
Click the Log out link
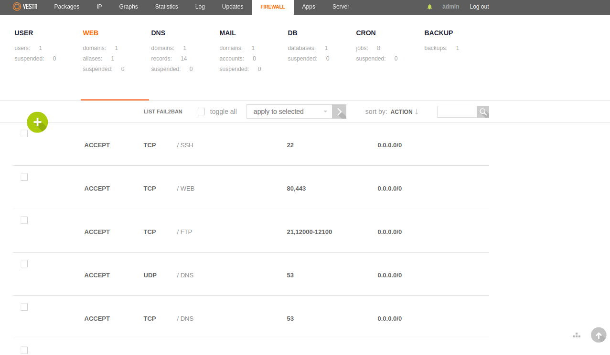point(479,7)
